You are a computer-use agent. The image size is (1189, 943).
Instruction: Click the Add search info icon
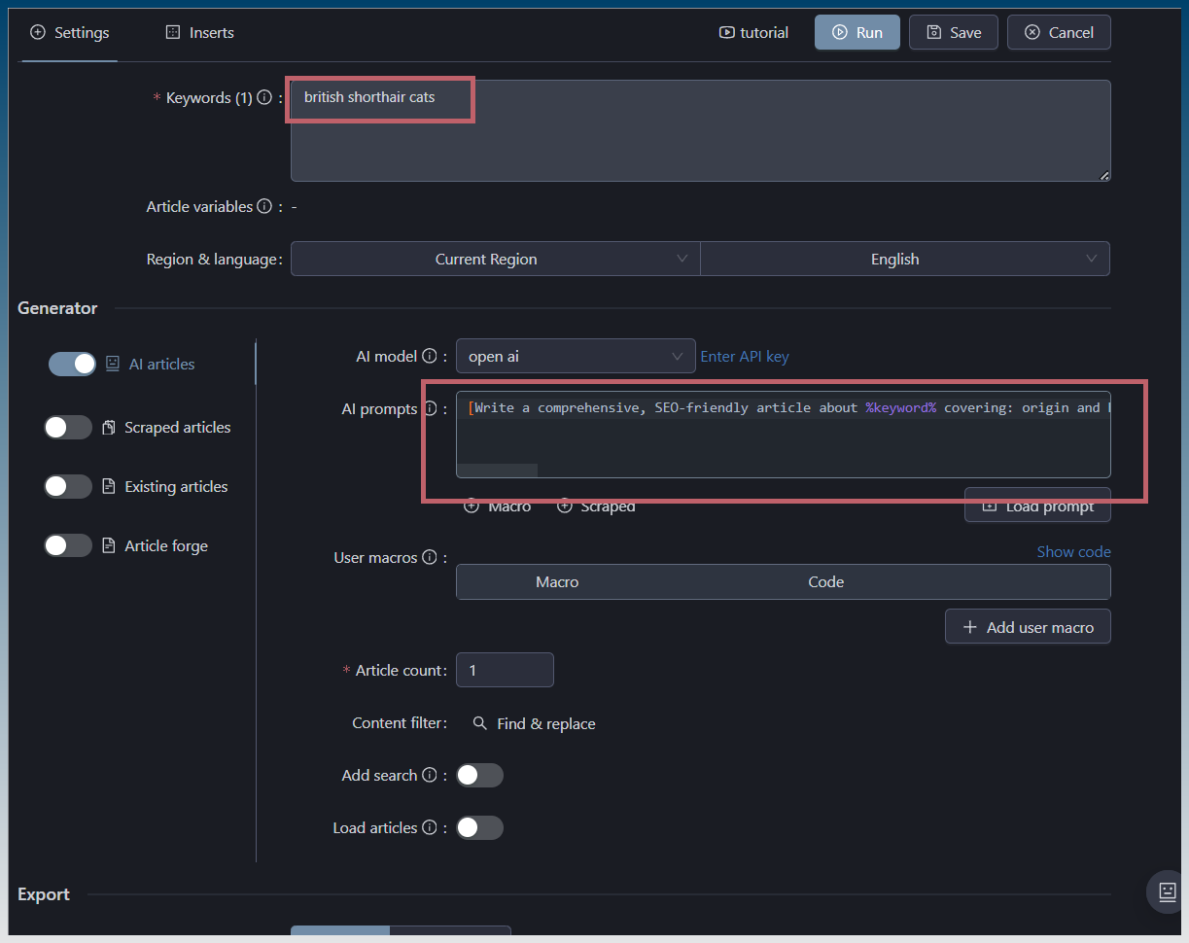click(430, 776)
